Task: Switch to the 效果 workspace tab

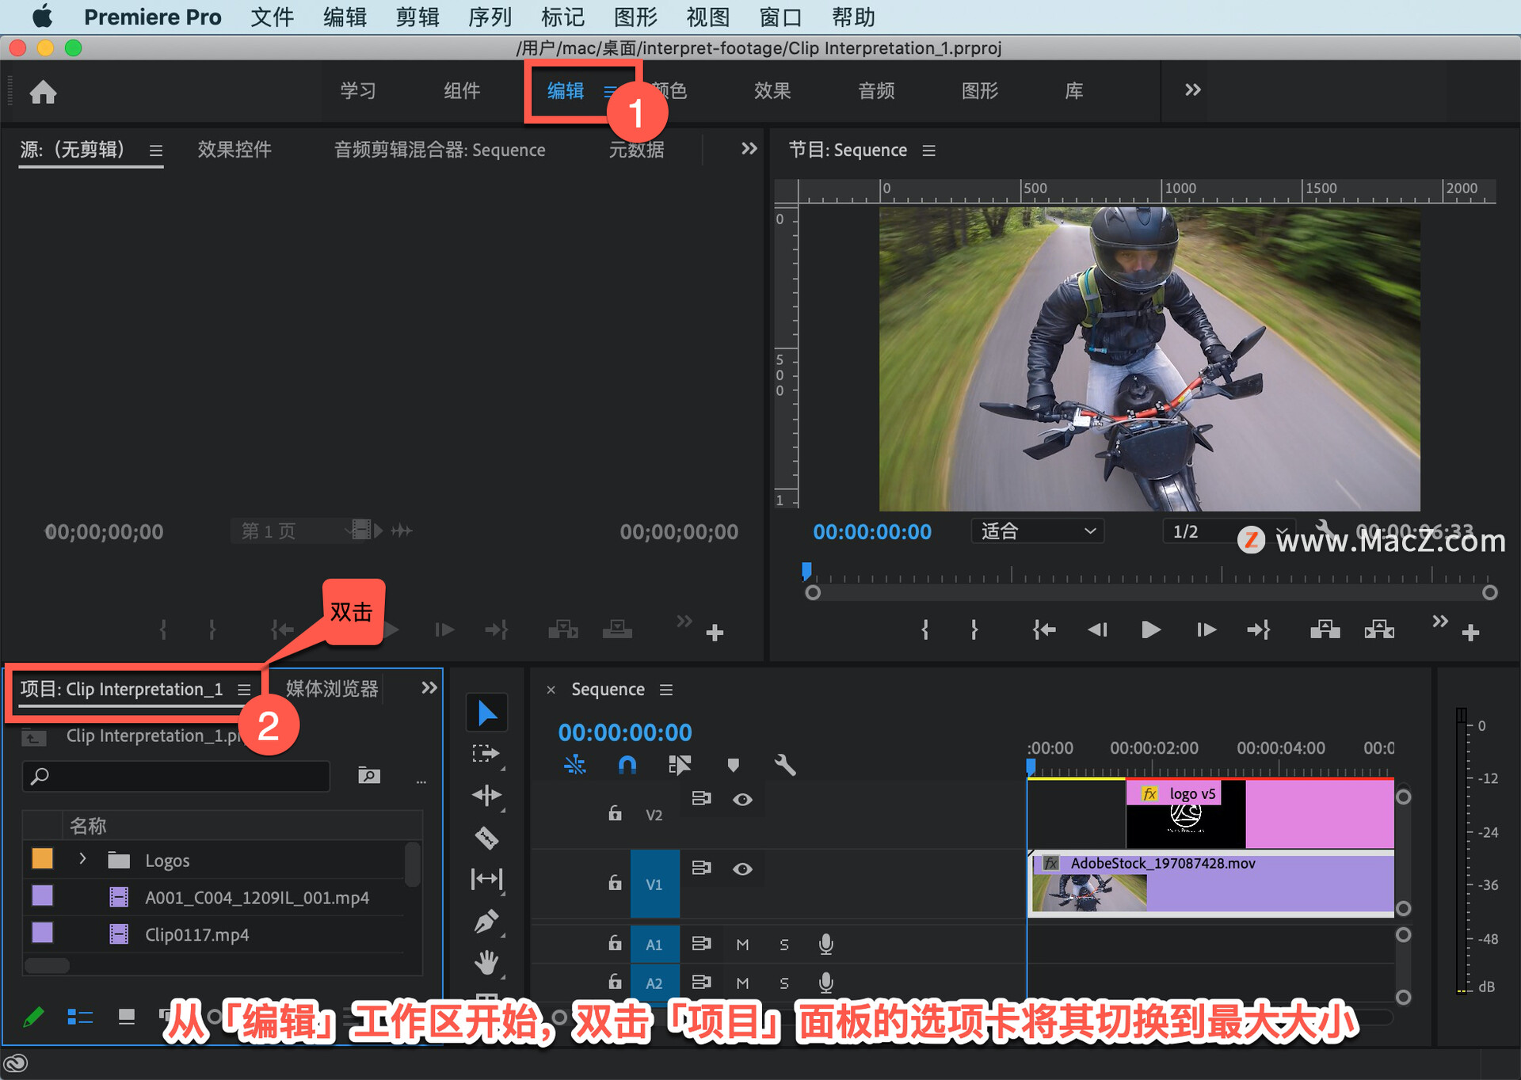Action: click(x=772, y=91)
